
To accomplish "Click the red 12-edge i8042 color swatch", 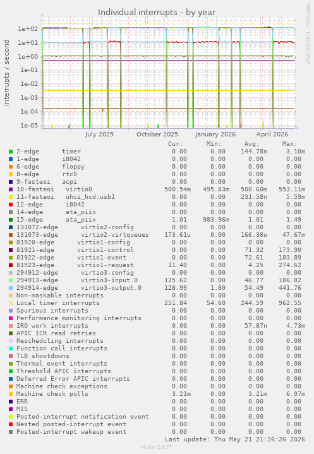I will [11, 205].
